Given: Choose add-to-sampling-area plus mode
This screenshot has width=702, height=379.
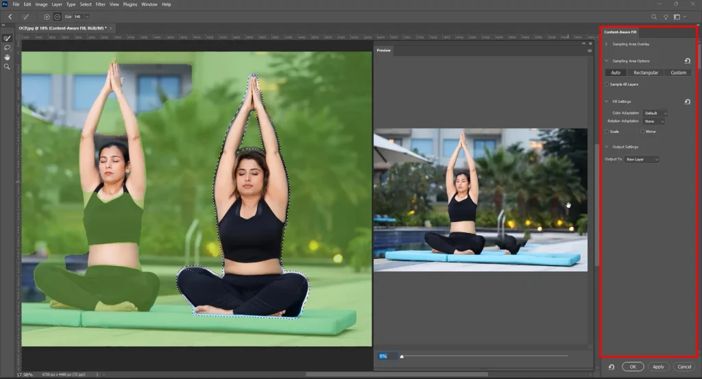Looking at the screenshot, I should coord(47,16).
